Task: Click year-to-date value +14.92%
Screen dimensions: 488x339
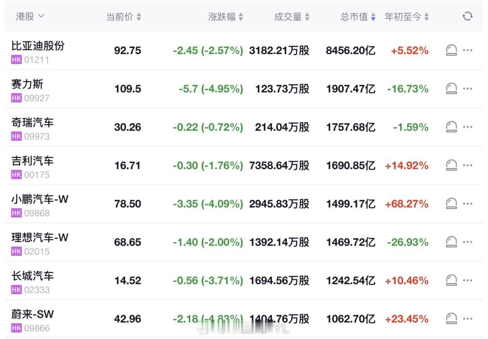Action: [x=407, y=166]
